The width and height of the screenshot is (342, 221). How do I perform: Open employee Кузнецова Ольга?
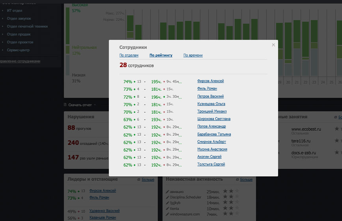[211, 104]
